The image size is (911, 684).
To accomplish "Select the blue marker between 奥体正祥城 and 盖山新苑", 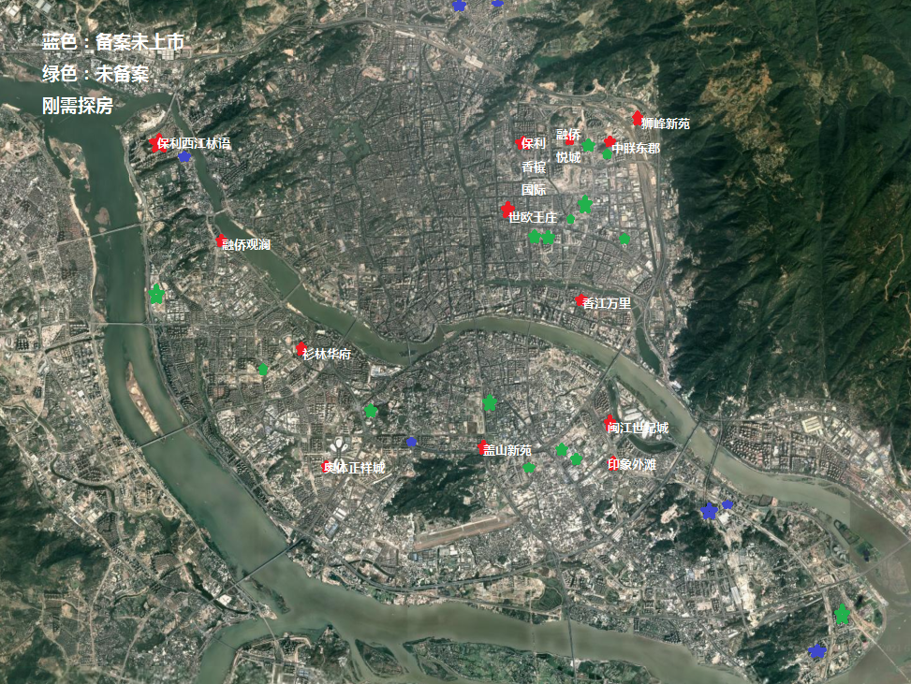I will (411, 442).
